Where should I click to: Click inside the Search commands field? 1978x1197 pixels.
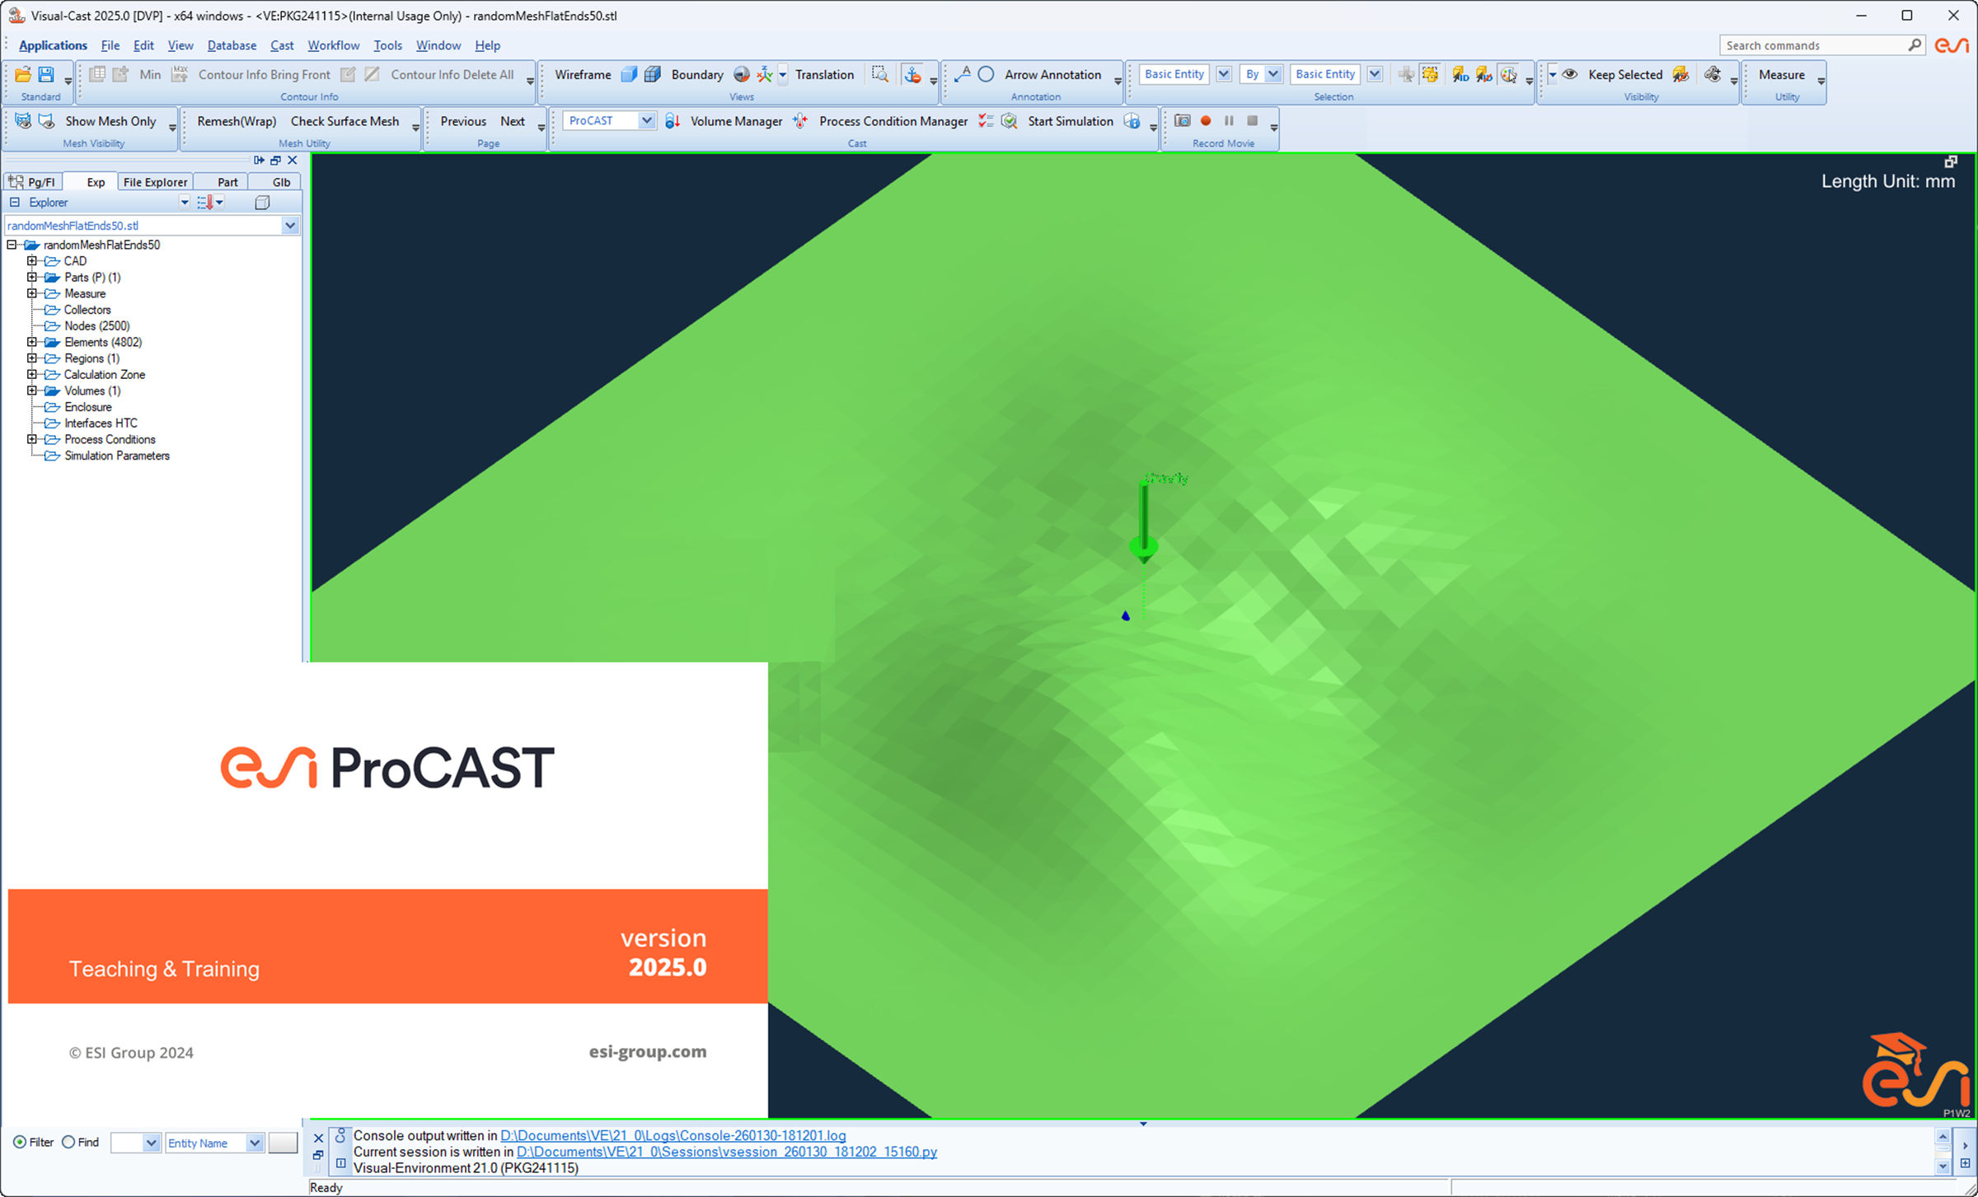[x=1813, y=45]
